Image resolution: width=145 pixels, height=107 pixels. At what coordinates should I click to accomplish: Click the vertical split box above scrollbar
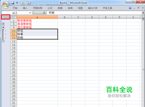pyautogui.click(x=143, y=16)
